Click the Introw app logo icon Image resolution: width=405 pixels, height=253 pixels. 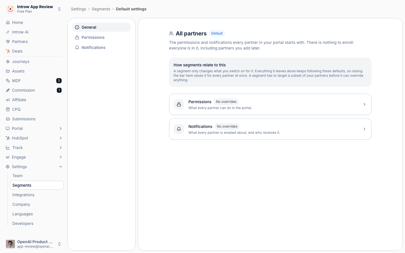tap(10, 9)
